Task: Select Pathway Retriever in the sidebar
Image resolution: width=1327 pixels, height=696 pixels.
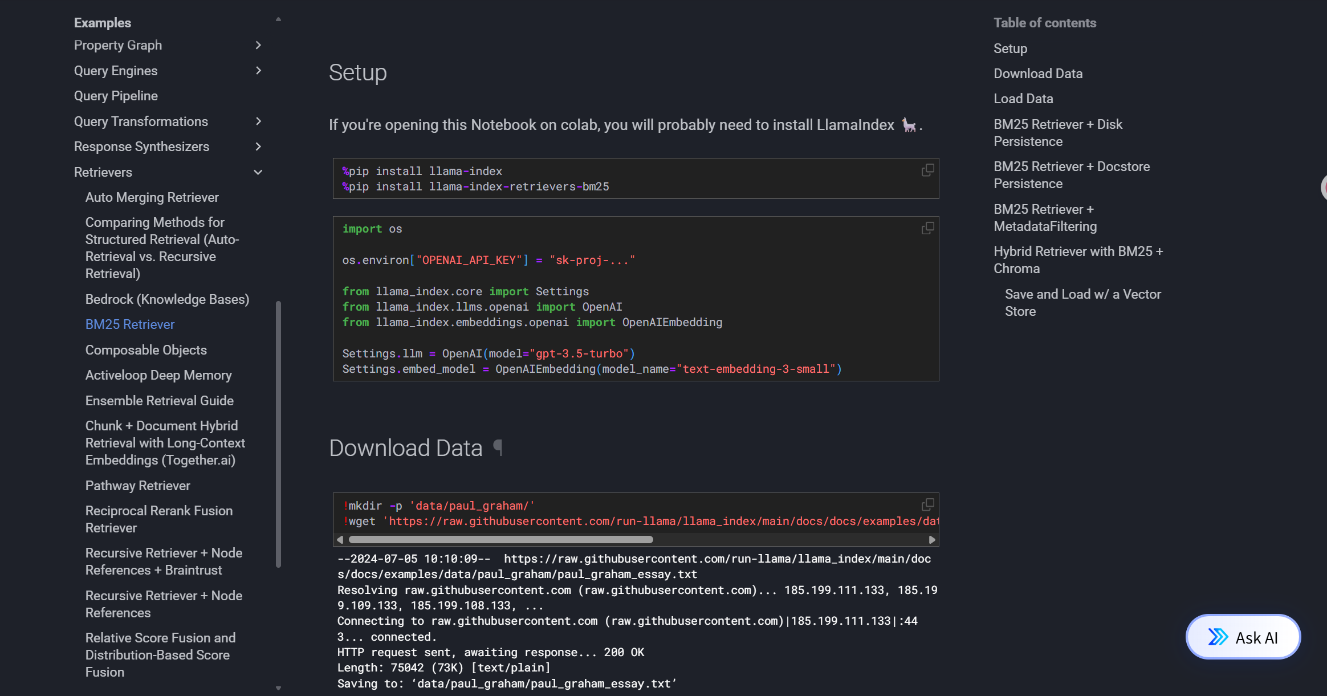Action: 137,485
